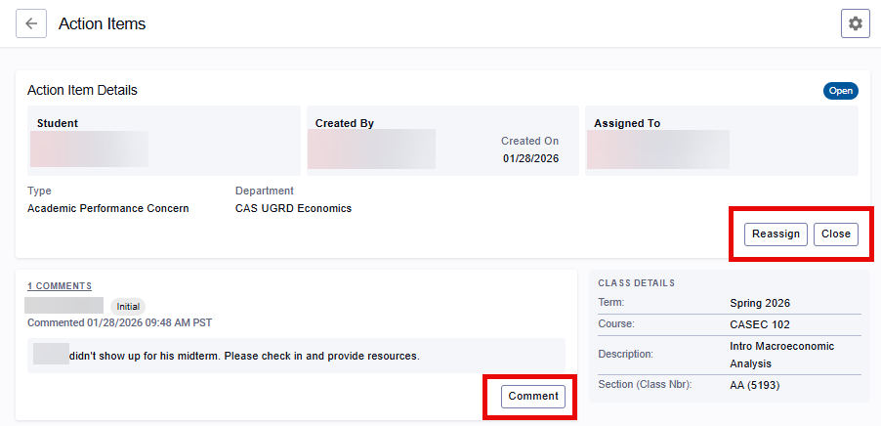Select the CASEC 102 course value
Viewport: 881px width, 426px height.
(x=760, y=324)
